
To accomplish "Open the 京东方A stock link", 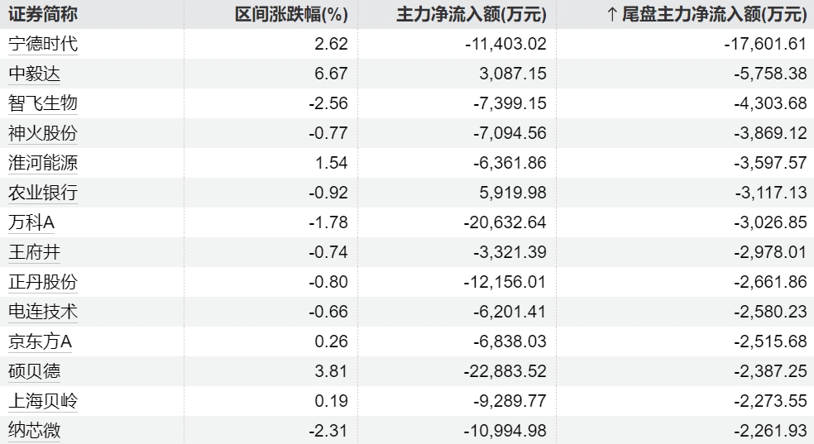I will click(40, 341).
